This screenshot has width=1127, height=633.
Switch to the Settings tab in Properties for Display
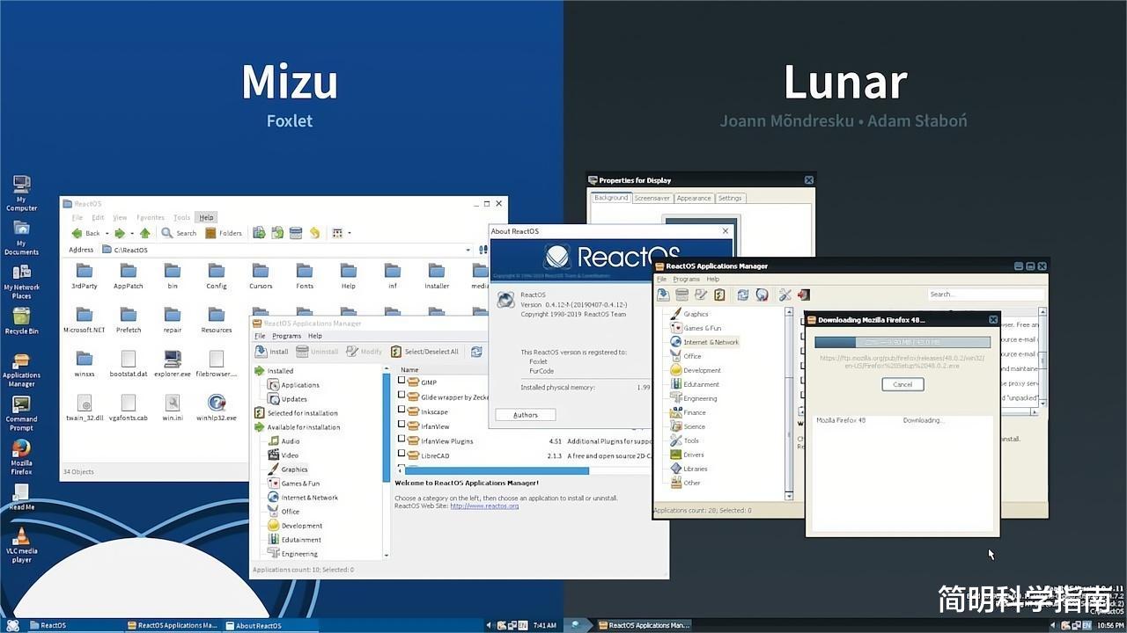tap(730, 198)
